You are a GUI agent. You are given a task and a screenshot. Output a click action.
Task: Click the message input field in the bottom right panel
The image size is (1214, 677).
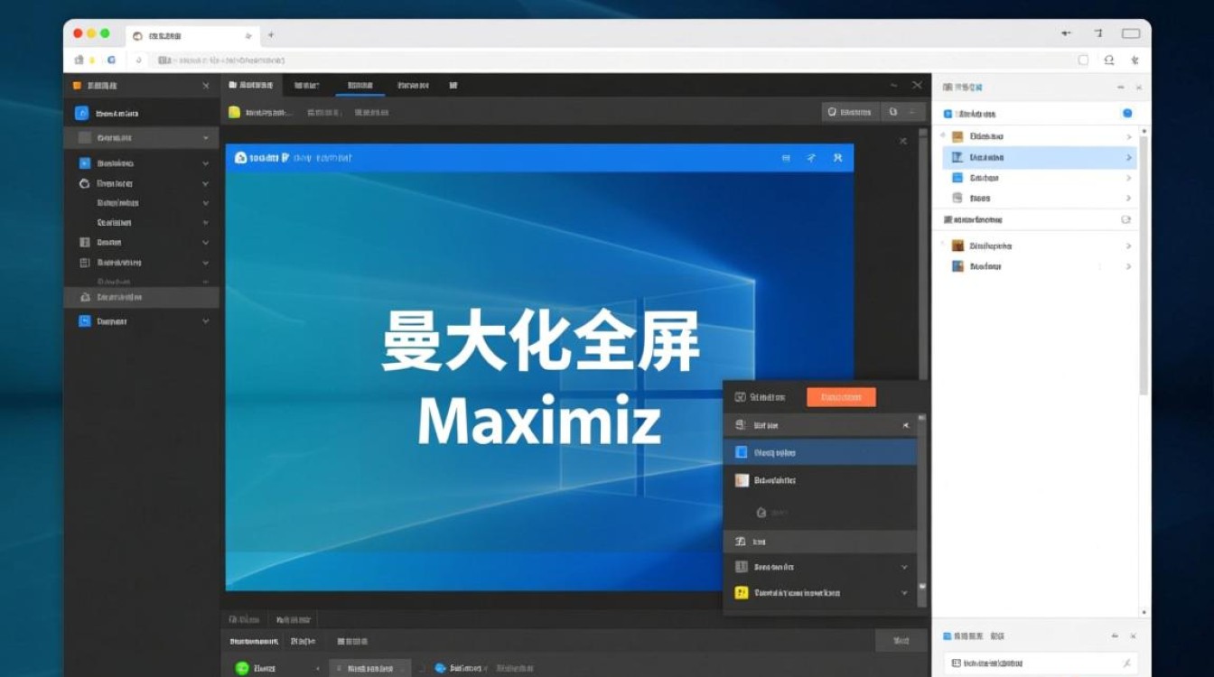[1039, 663]
